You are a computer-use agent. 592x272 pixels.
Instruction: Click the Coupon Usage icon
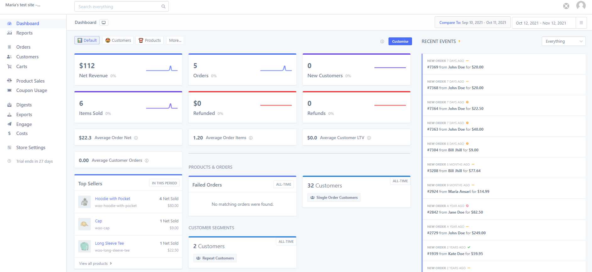[x=9, y=90]
